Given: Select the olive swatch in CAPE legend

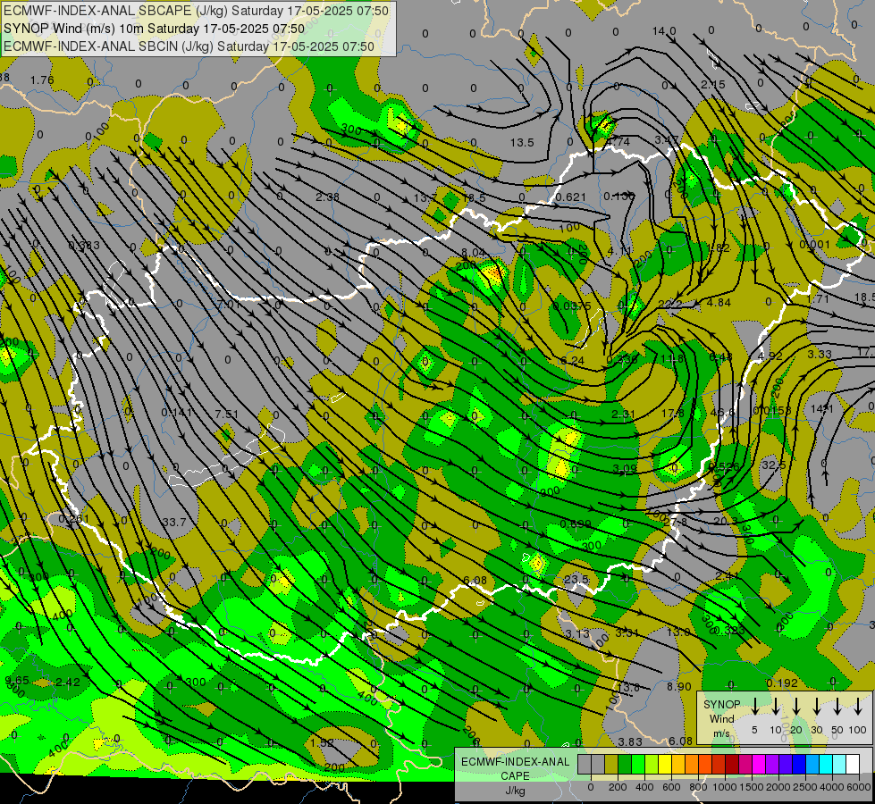Looking at the screenshot, I should pyautogui.click(x=611, y=765).
